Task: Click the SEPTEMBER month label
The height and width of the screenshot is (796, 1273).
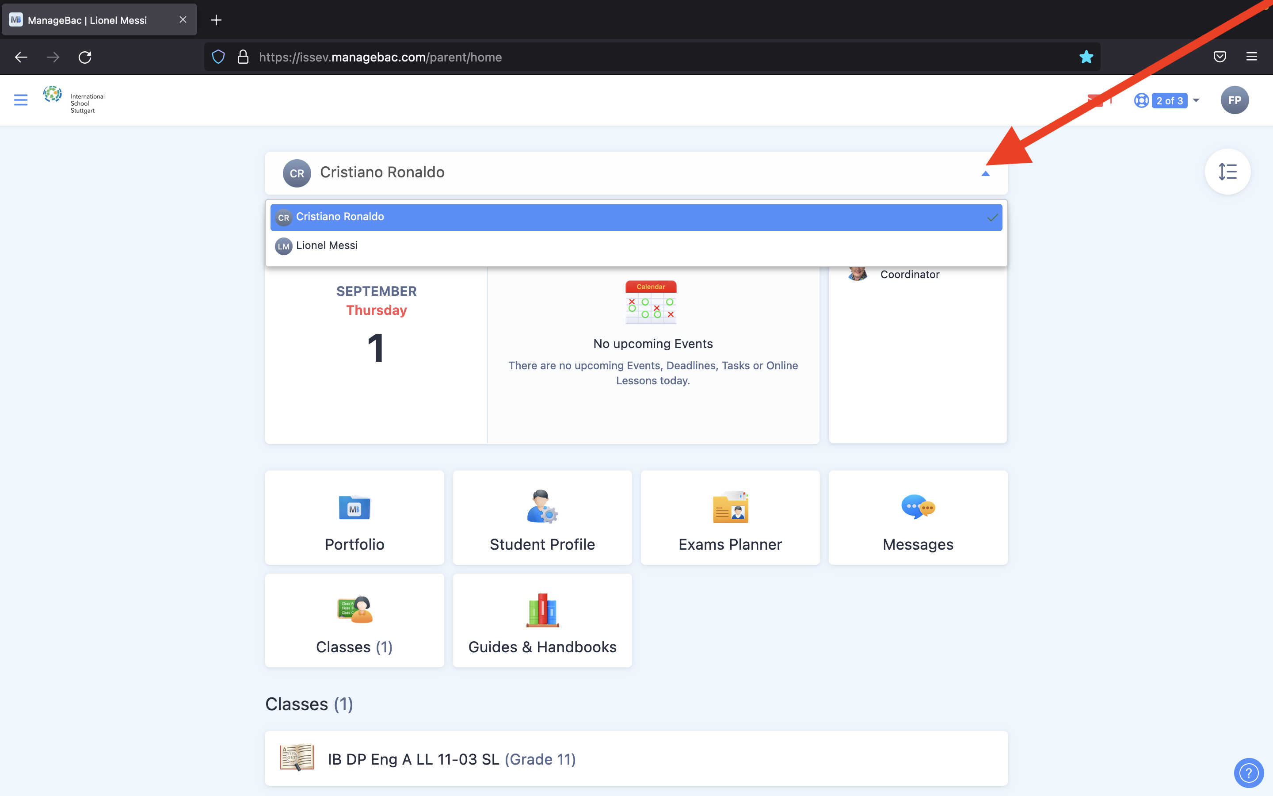Action: (376, 291)
